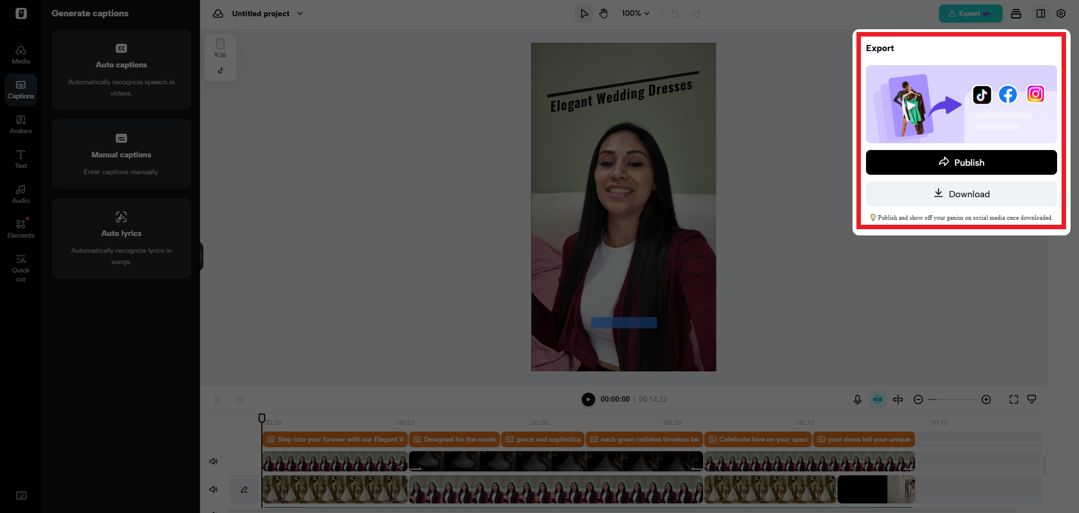1079x513 pixels.
Task: Open the 100% zoom level dropdown
Action: click(636, 13)
